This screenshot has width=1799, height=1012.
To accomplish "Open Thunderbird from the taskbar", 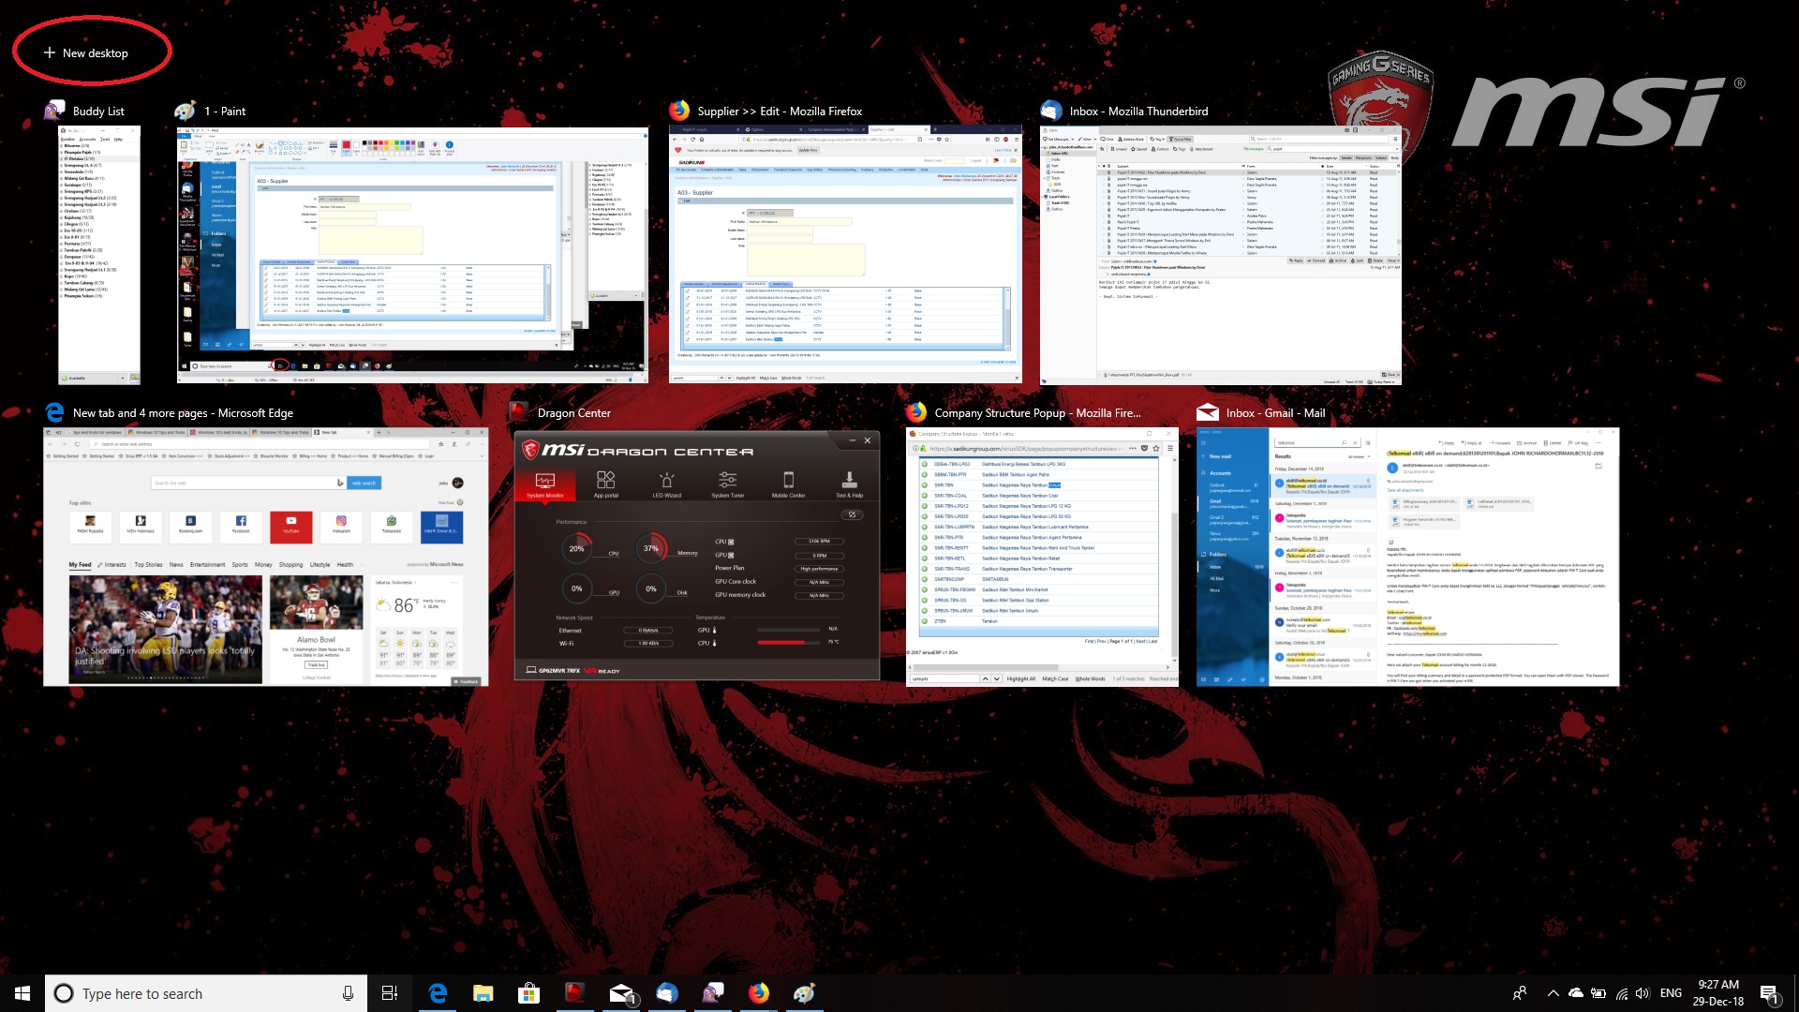I will click(x=667, y=993).
